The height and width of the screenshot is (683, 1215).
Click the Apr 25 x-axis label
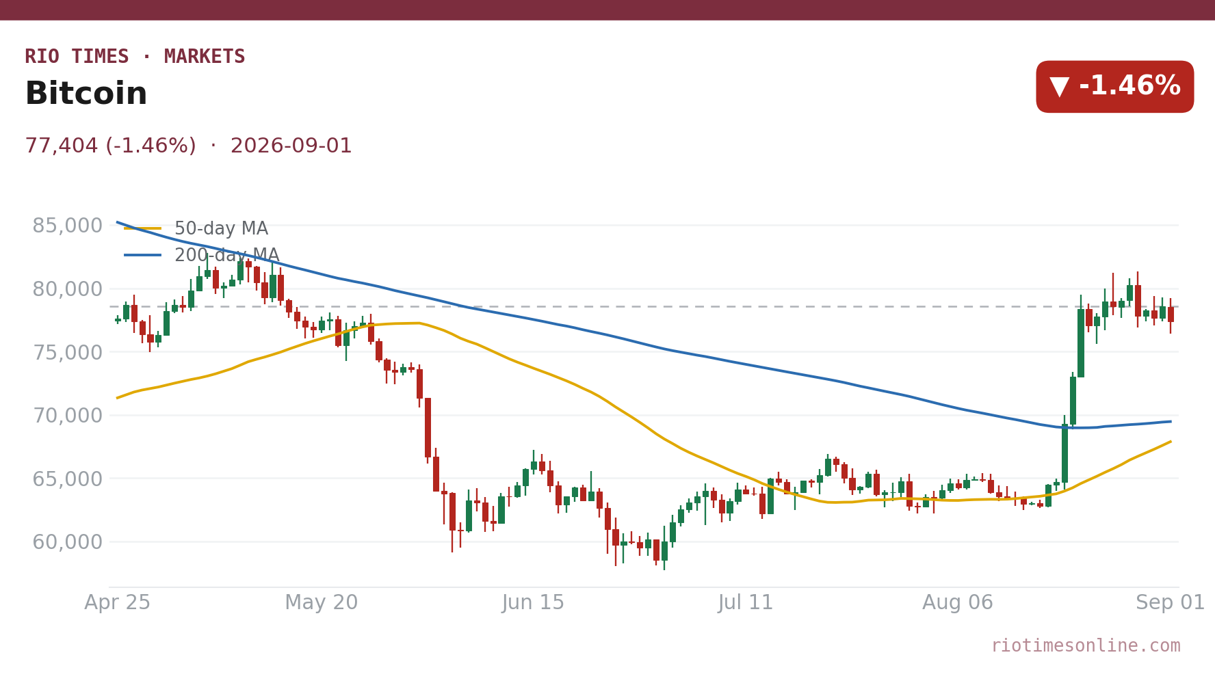tap(117, 603)
